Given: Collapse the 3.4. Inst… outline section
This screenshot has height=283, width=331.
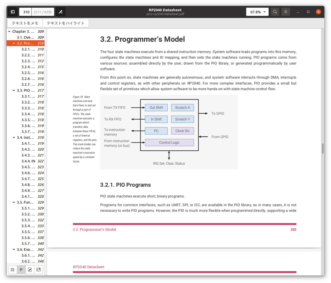Looking at the screenshot, I should click(14, 138).
